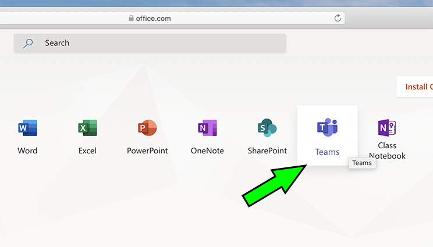Click the Install Office button
The height and width of the screenshot is (247, 433).
click(x=415, y=87)
